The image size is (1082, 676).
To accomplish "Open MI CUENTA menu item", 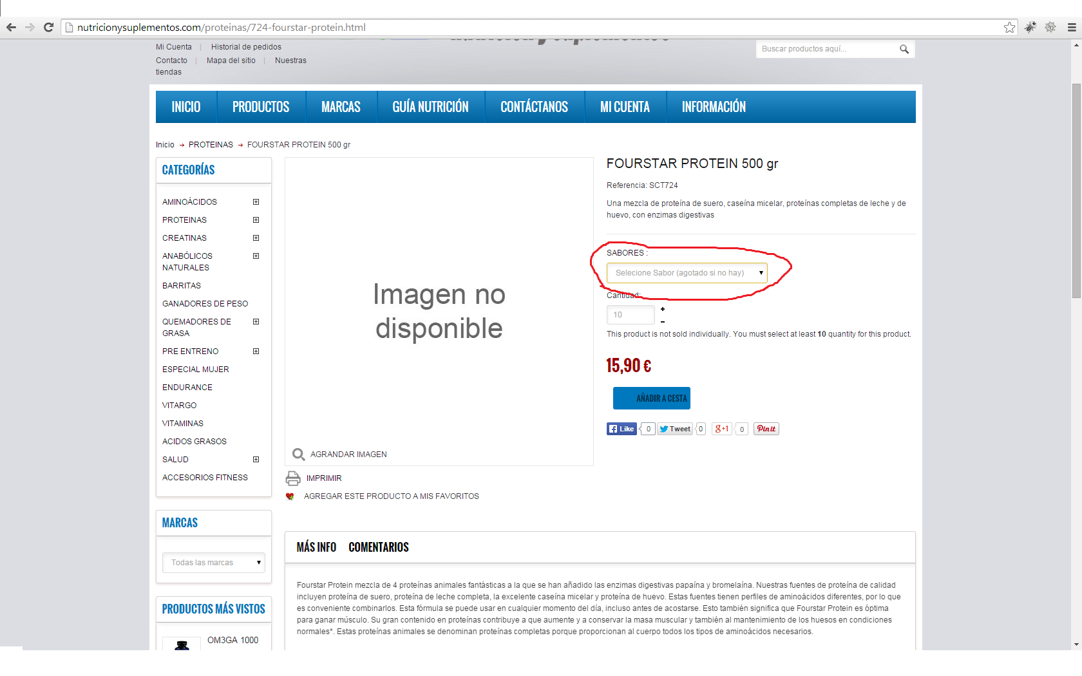I will [625, 107].
